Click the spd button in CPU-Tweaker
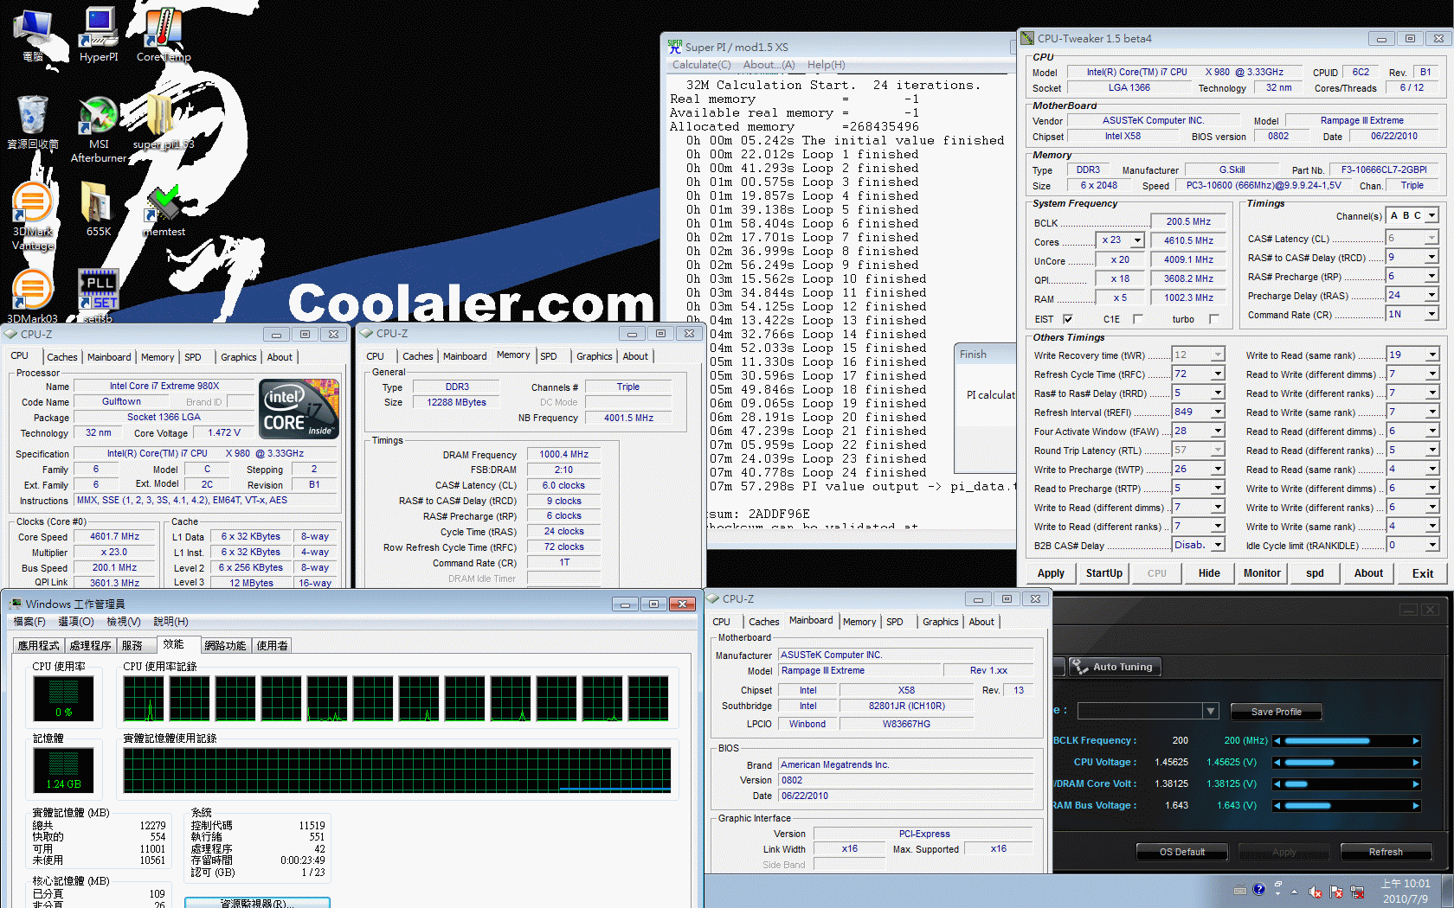The image size is (1454, 908). coord(1315,573)
